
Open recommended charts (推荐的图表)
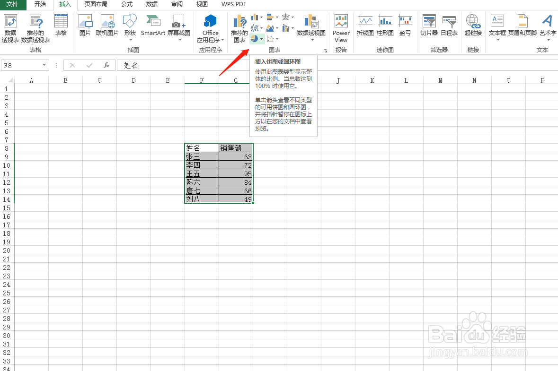(239, 28)
